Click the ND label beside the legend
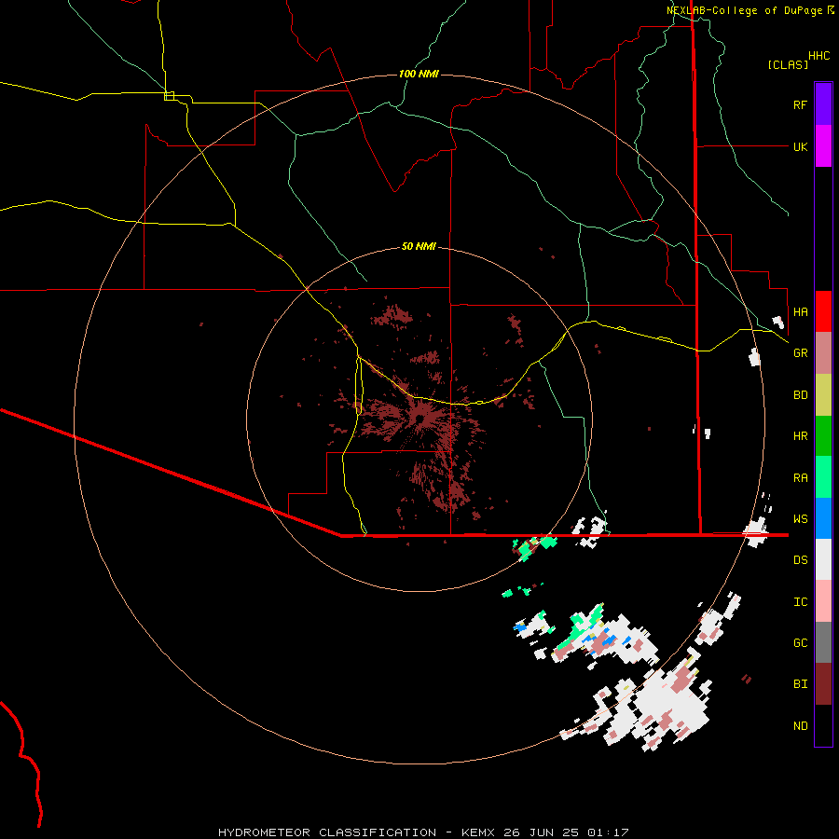This screenshot has height=839, width=839. (x=800, y=726)
